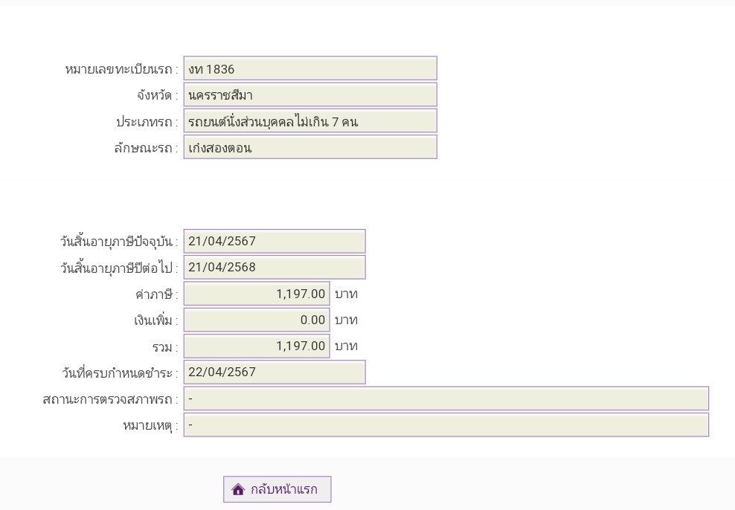Click the เงินเพิ่ม field showing 0.00
The image size is (735, 510).
click(257, 320)
